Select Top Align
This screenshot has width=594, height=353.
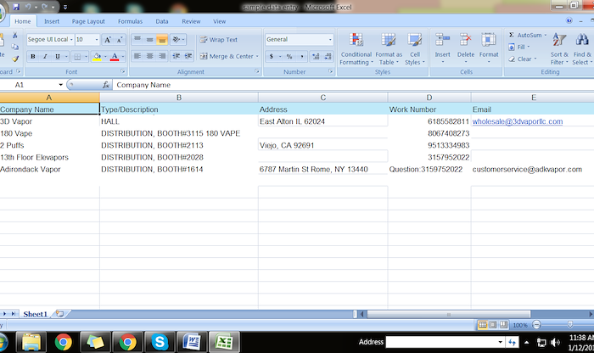(x=137, y=39)
